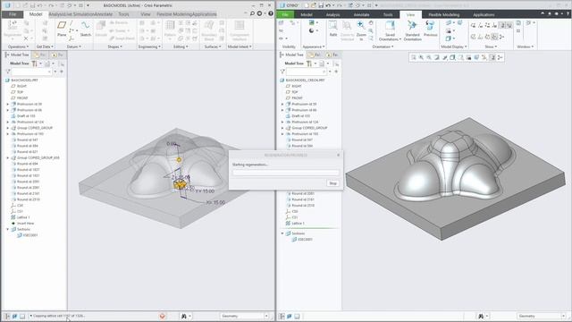Toggle the highlighted datum display icon in graphics toolbar
Viewport: 572px width, 322px height.
pos(492,57)
